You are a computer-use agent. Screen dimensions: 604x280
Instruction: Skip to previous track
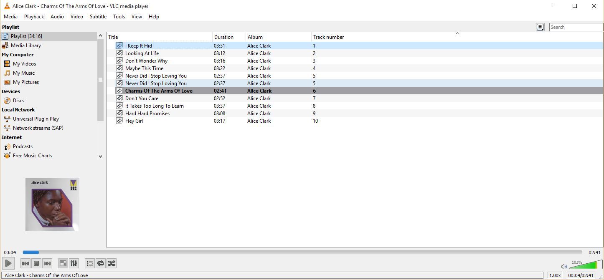click(25, 263)
